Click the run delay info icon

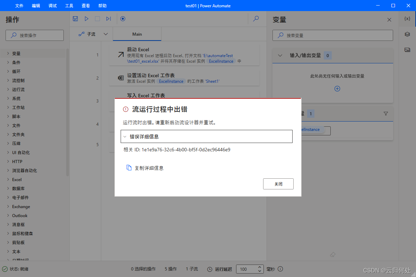[280, 269]
